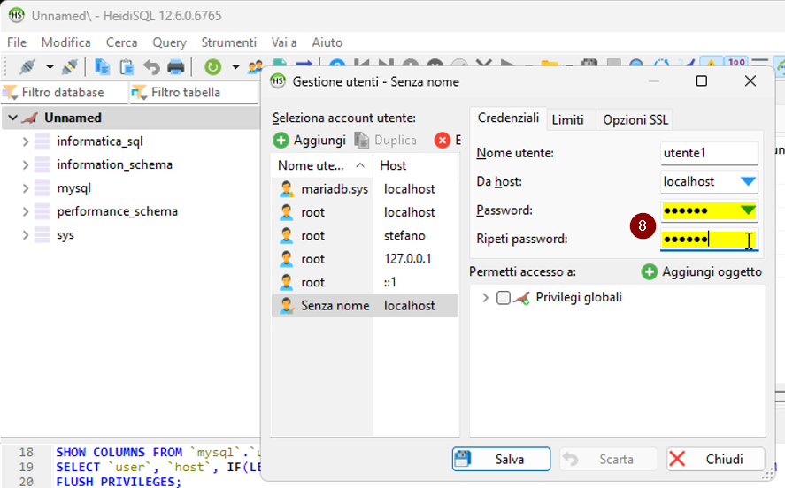
Task: Select the Senza nome user row
Action: (x=365, y=306)
